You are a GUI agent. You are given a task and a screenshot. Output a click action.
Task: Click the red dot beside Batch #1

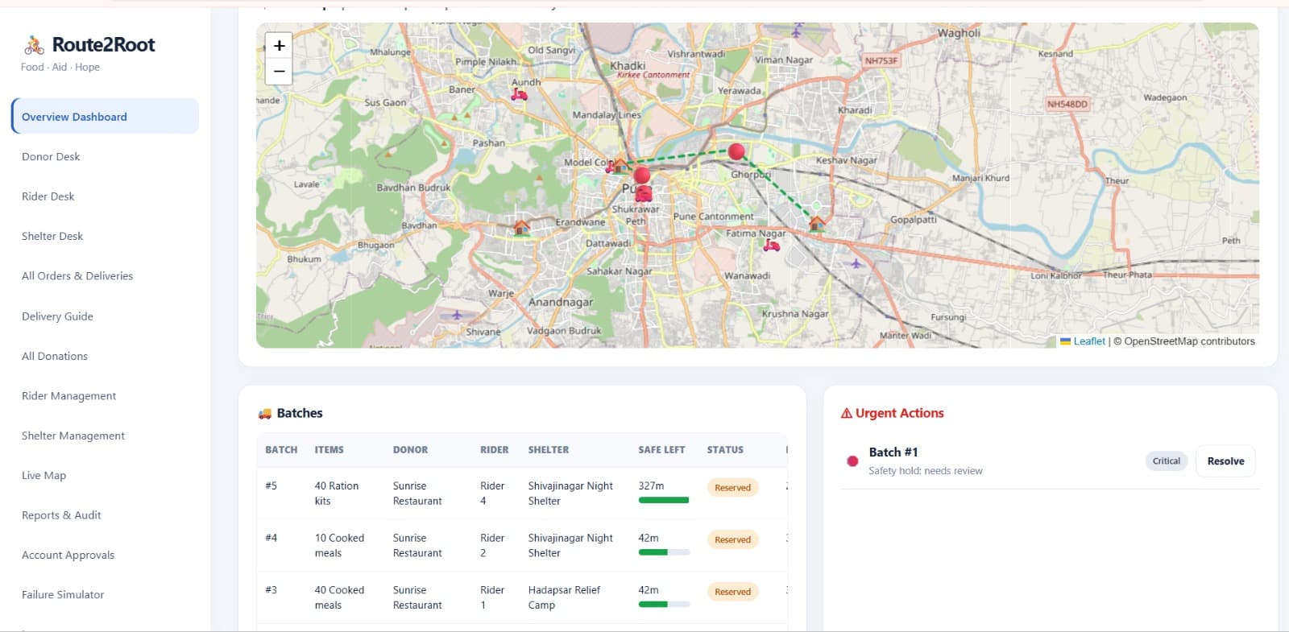(x=852, y=461)
